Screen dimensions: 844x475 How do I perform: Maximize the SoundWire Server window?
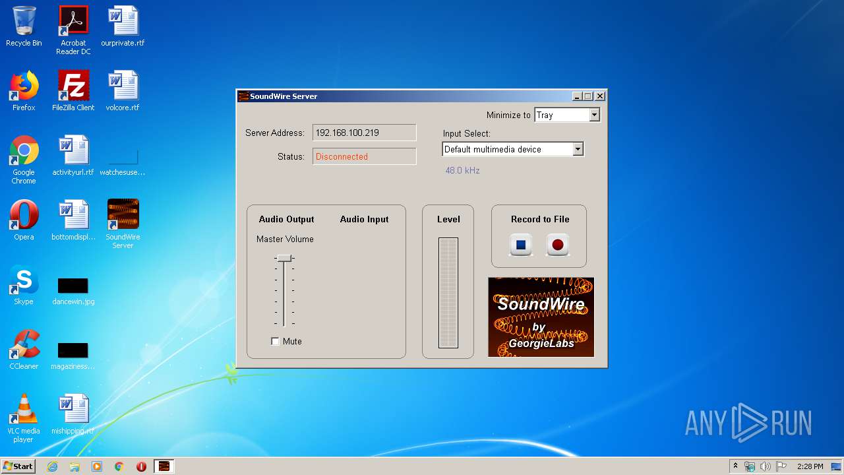(588, 96)
